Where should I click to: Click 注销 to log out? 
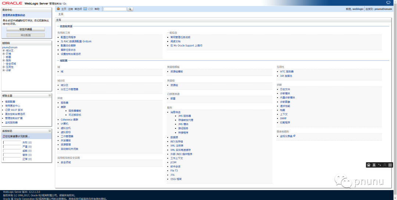click(x=70, y=9)
